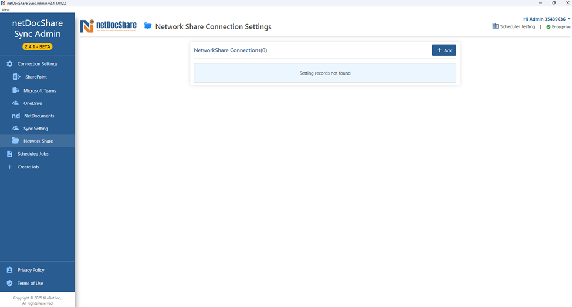
Task: Click the Scheduler Testing building icon
Action: click(x=495, y=26)
